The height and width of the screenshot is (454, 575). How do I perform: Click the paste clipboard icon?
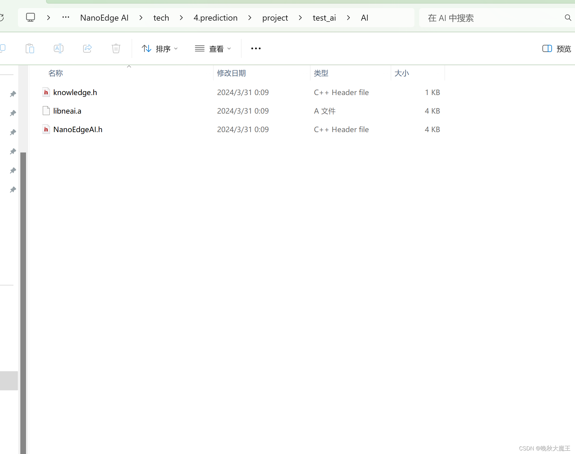(x=30, y=48)
